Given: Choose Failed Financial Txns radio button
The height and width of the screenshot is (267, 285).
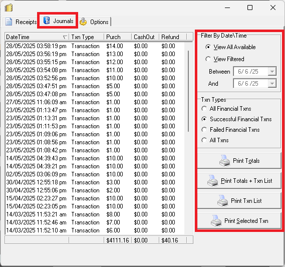Looking at the screenshot, I should point(204,130).
